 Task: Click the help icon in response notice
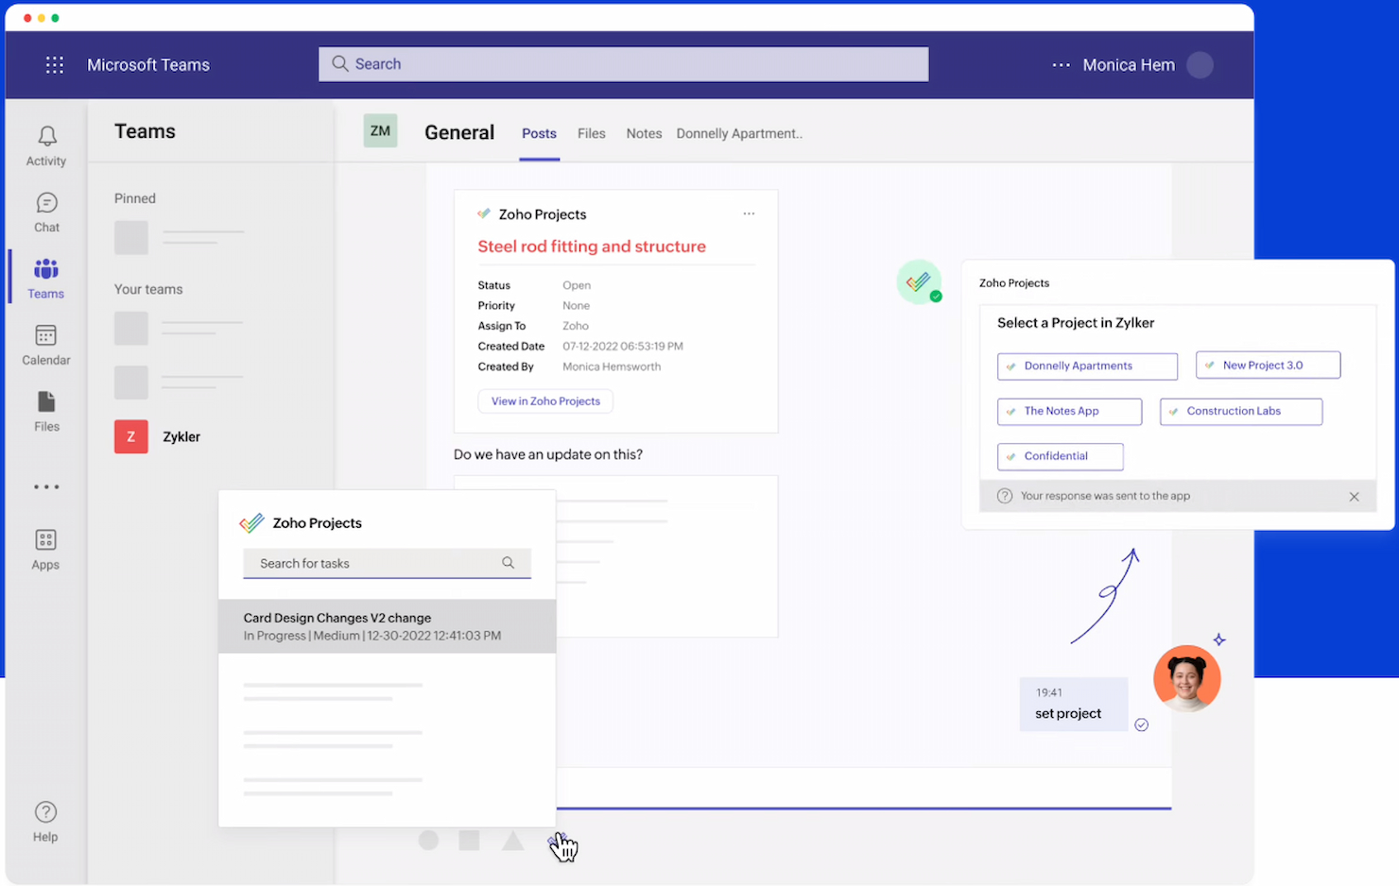[1005, 496]
